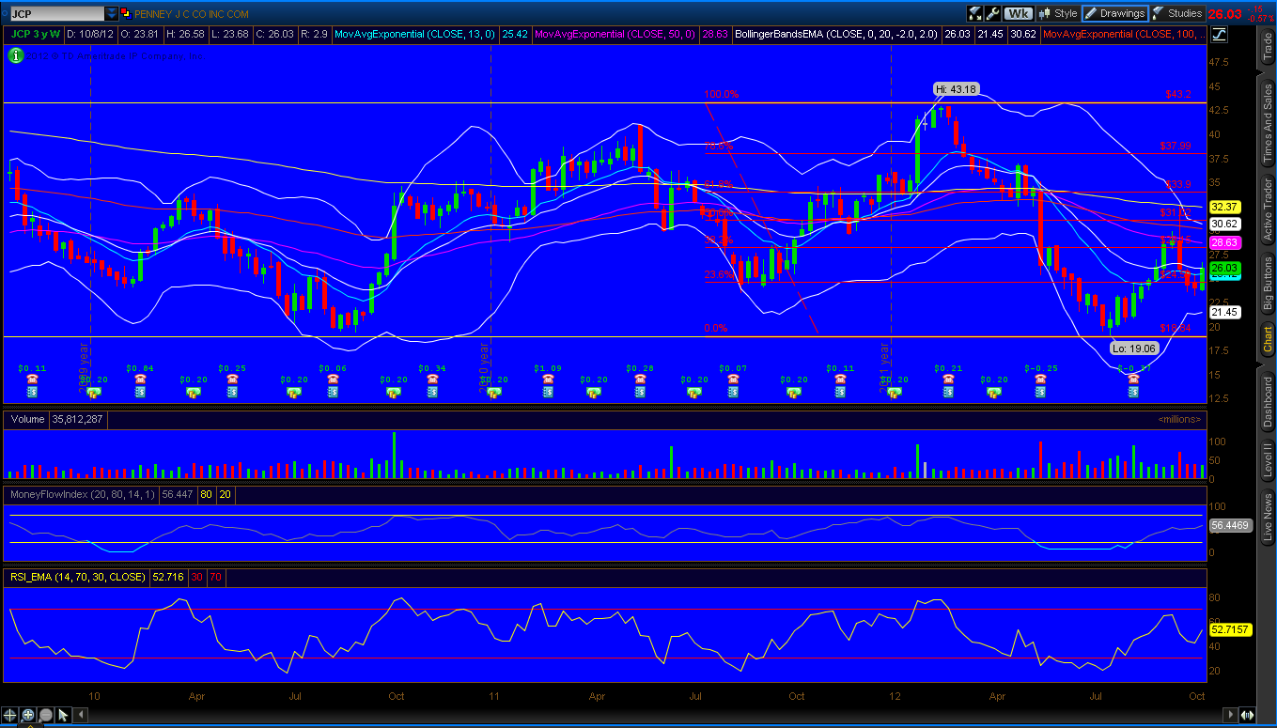Click MovAvgExponential (CLOSE, 50, 0) study label

(x=615, y=34)
